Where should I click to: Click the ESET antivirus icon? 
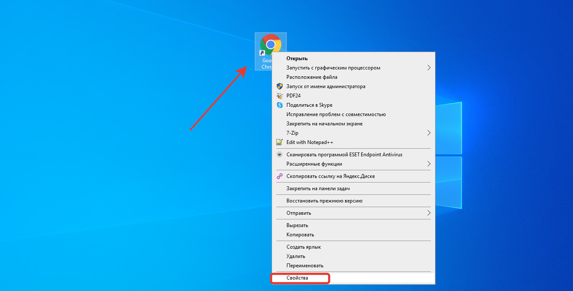(280, 154)
